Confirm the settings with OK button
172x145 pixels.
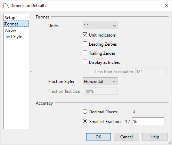pos(98,137)
